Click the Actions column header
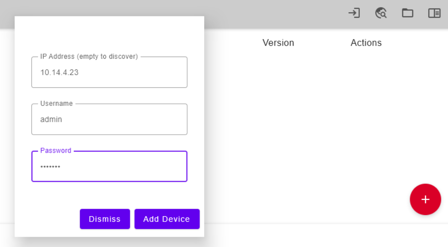The image size is (448, 247). click(x=366, y=43)
